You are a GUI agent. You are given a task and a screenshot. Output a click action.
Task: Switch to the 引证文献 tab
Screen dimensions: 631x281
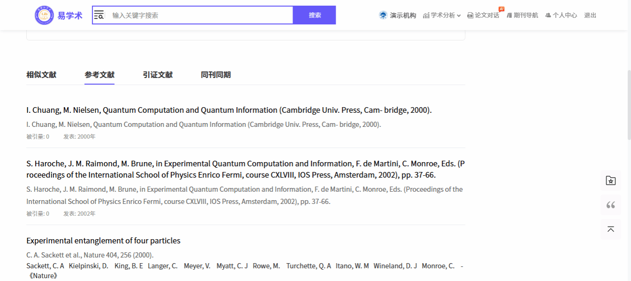pyautogui.click(x=158, y=75)
